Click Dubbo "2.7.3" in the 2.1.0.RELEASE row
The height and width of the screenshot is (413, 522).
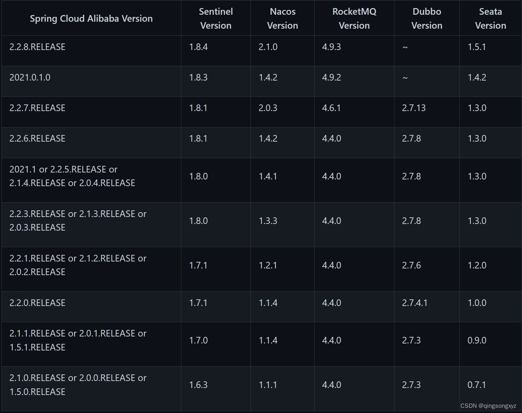411,385
